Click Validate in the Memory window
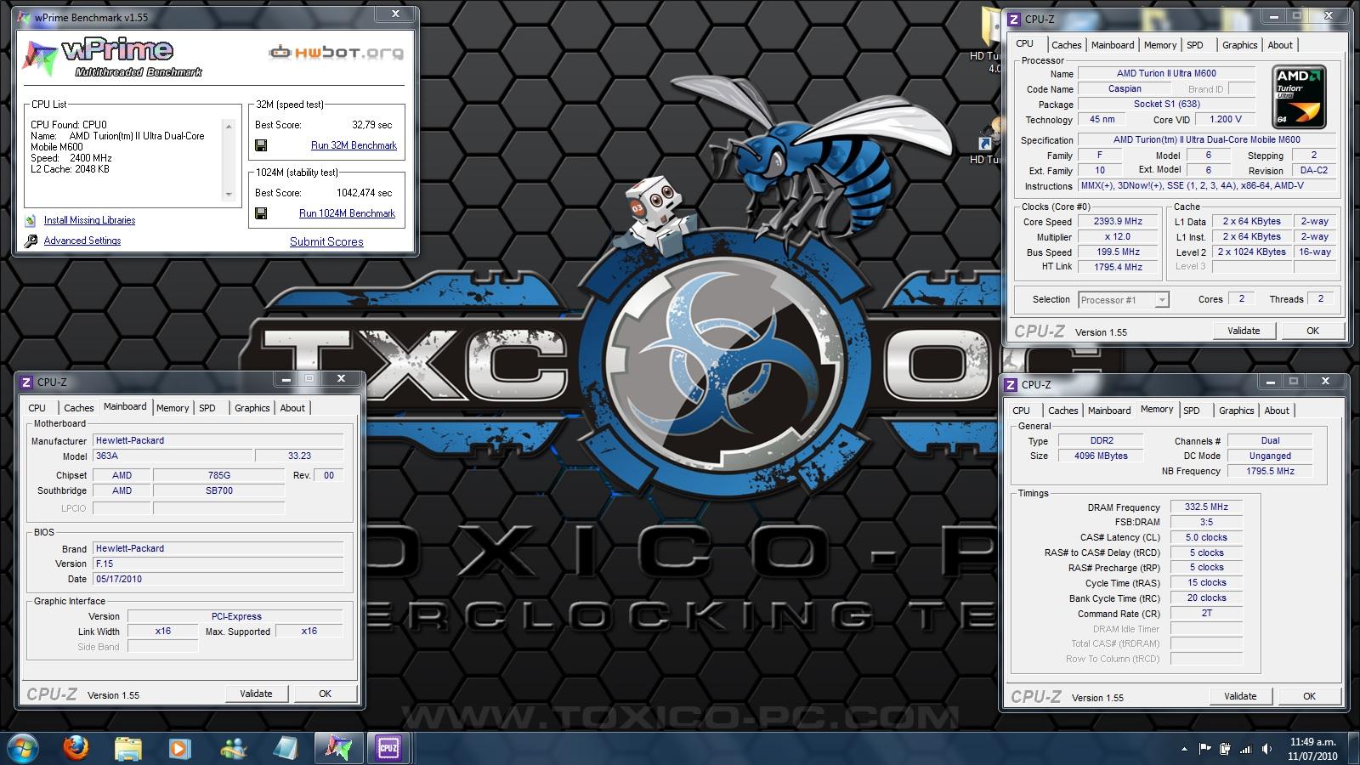 pyautogui.click(x=1240, y=696)
